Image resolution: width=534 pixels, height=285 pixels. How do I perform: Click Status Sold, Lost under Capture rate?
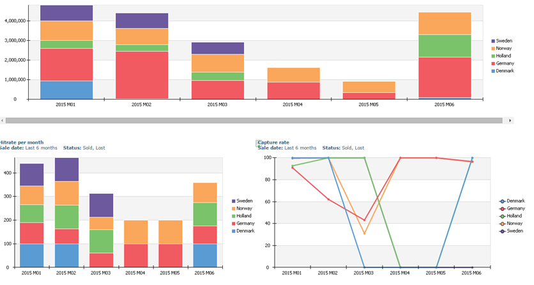343,148
